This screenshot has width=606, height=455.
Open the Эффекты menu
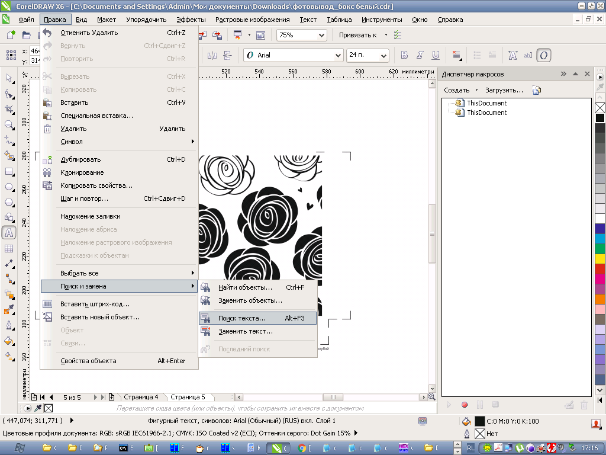coord(191,20)
